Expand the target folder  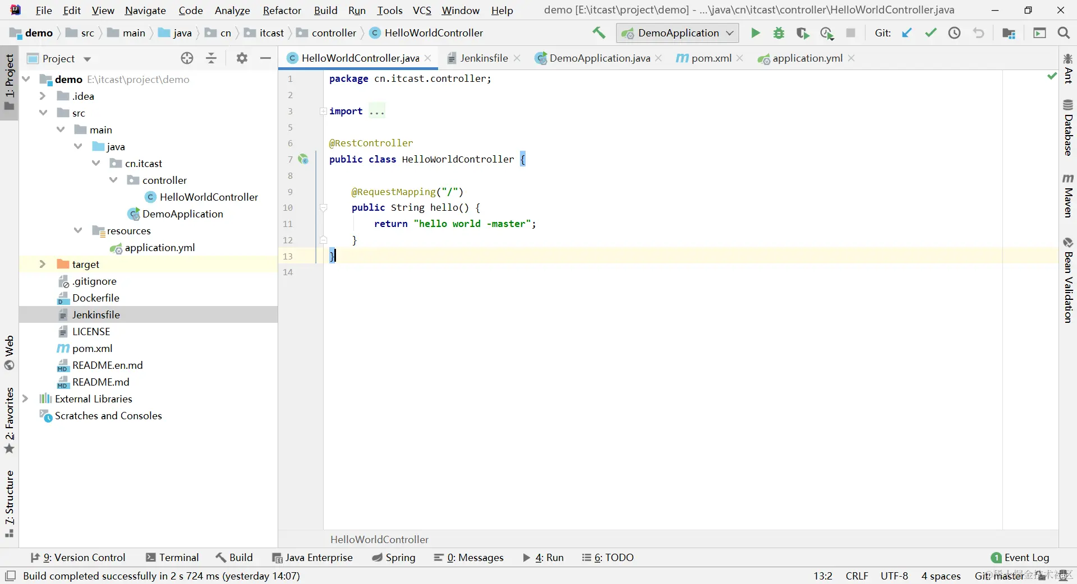(42, 264)
